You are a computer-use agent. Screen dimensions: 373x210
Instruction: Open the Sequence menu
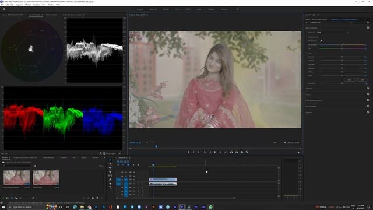tap(19, 5)
